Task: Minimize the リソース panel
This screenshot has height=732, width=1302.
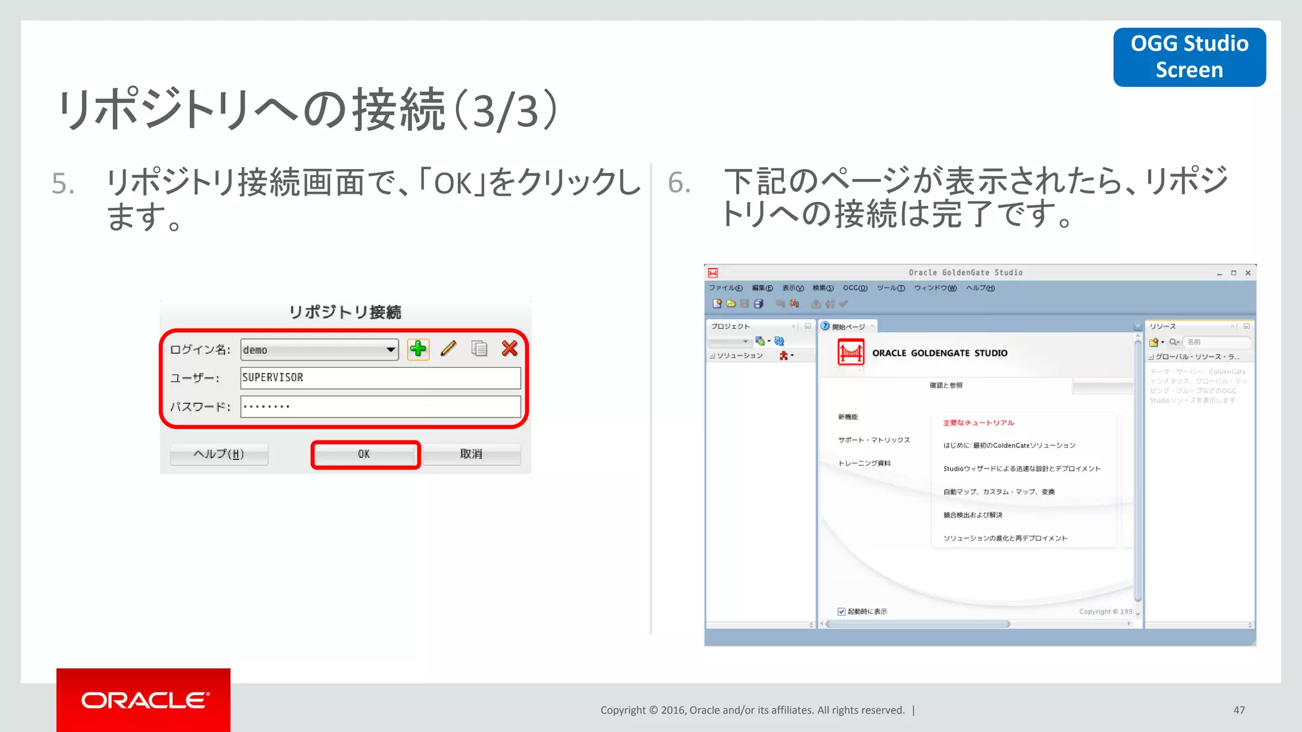Action: [x=1247, y=326]
